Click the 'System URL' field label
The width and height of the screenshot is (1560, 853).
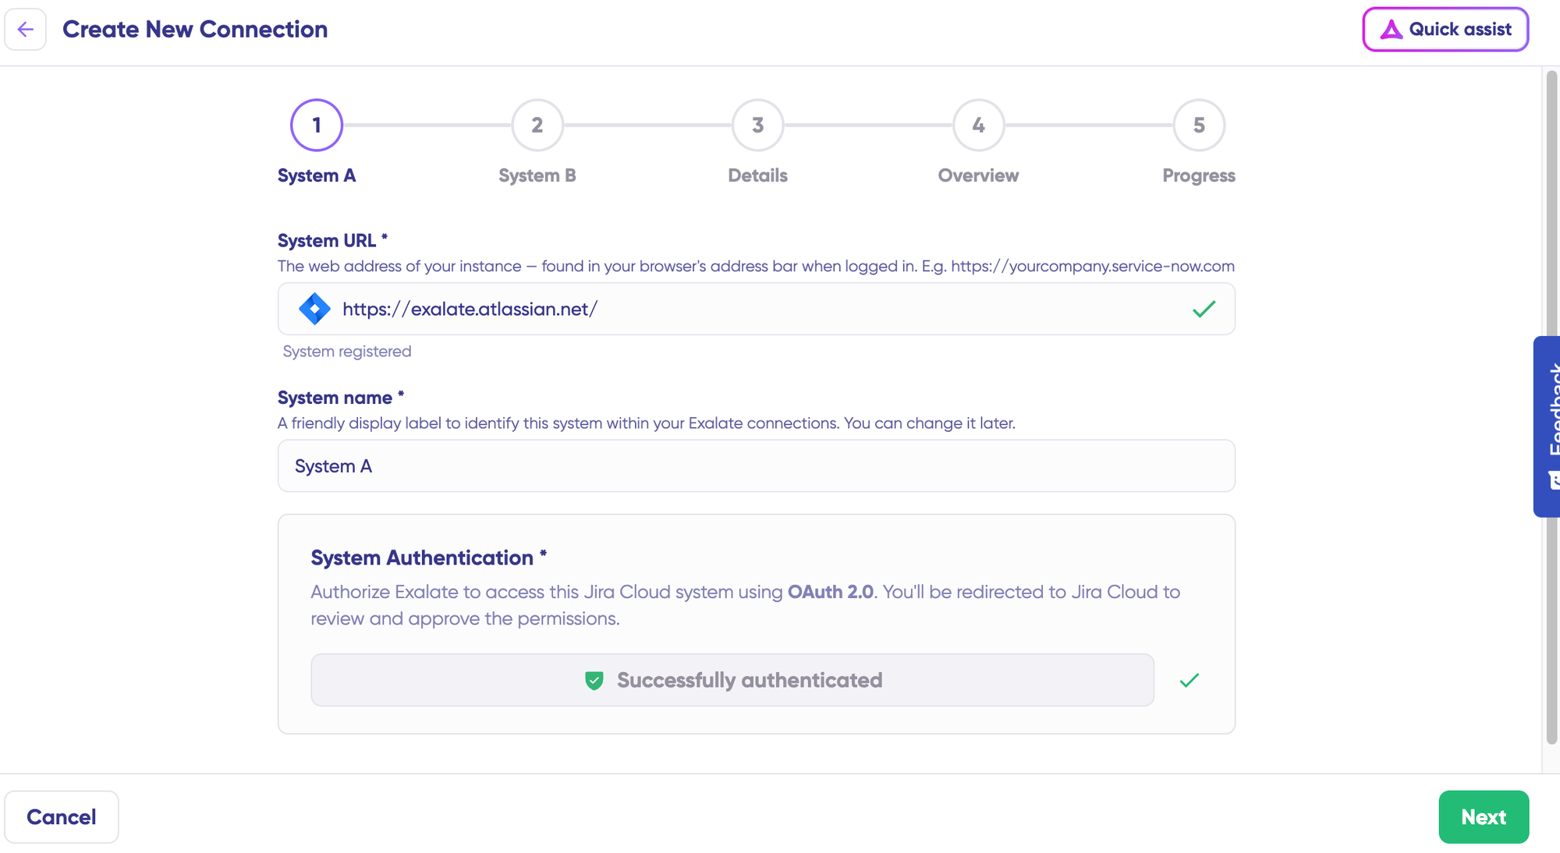[332, 240]
